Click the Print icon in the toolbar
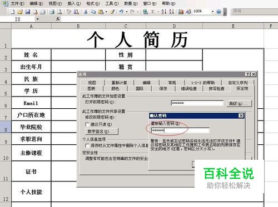 click(52, 12)
